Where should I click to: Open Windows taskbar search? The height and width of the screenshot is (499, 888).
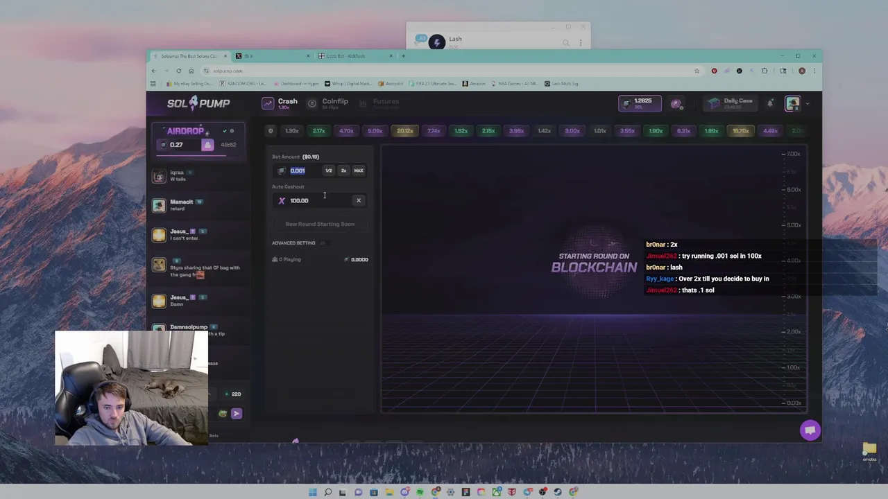coord(327,492)
